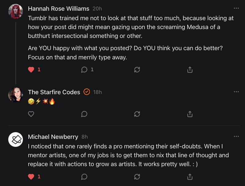Click Michael Newberry's author name
This screenshot has height=186, width=245.
(x=53, y=137)
